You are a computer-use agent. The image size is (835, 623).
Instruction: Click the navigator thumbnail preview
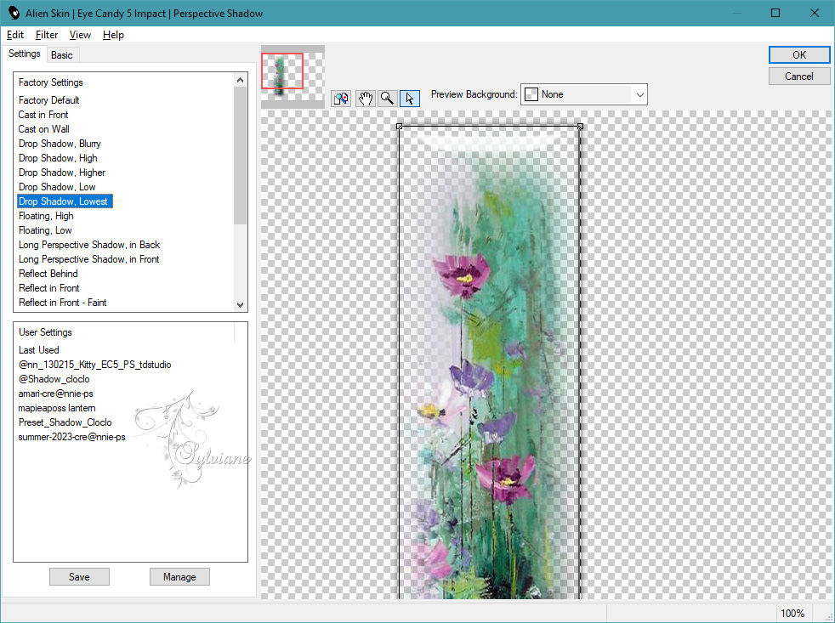[293, 76]
